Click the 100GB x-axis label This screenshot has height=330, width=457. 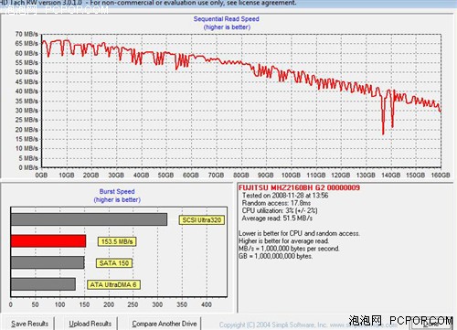[291, 176]
